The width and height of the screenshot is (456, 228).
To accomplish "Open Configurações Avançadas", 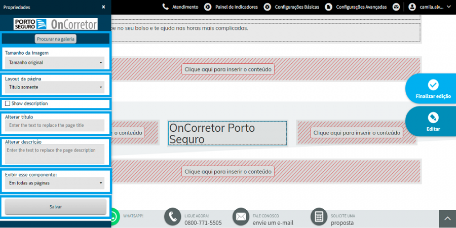I will pos(361,7).
